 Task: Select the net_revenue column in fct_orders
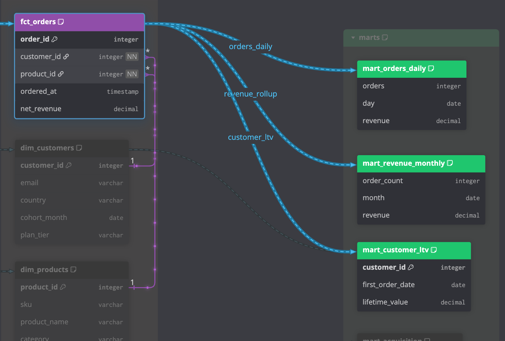coord(80,109)
